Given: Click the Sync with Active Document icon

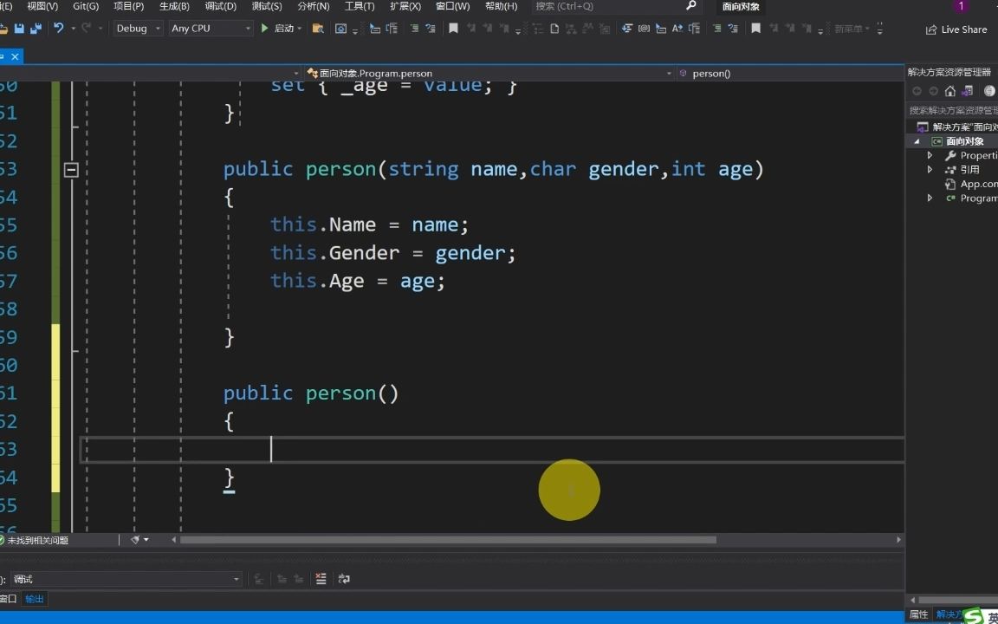Looking at the screenshot, I should [x=966, y=90].
